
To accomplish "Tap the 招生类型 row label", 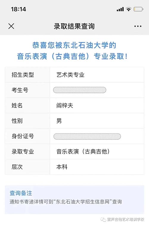I will [x=23, y=75].
